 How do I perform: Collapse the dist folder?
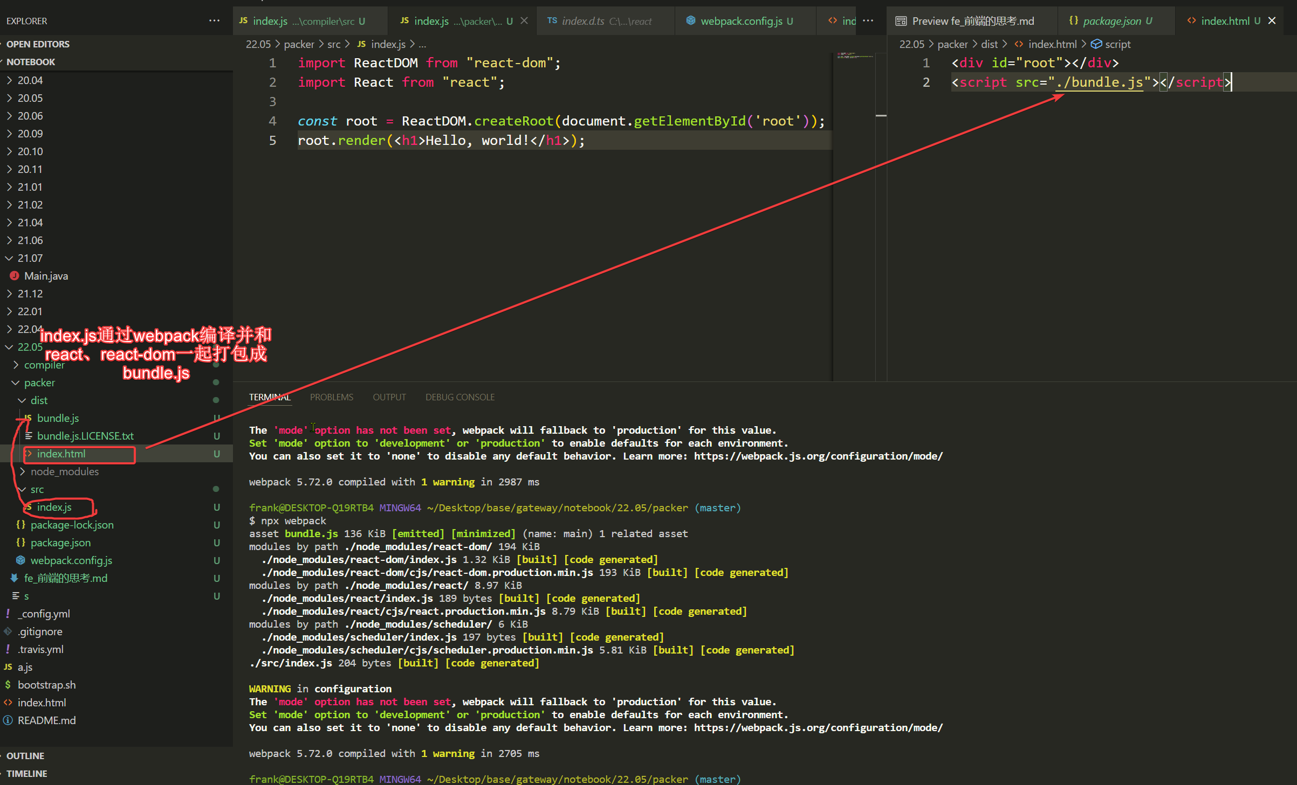(116, 400)
